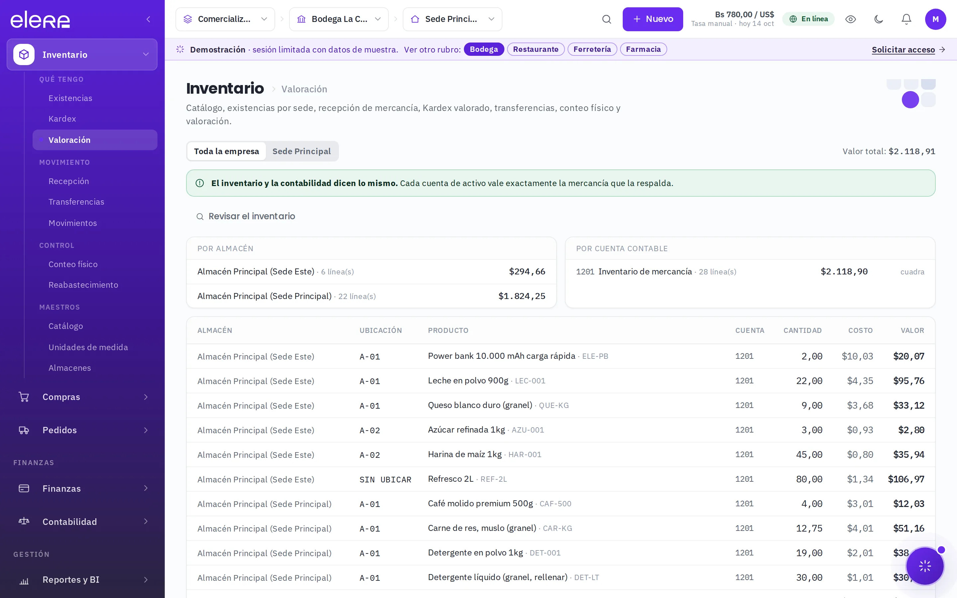Expand the Finanzas section chevron
Screen dimensions: 957x598
[146, 488]
